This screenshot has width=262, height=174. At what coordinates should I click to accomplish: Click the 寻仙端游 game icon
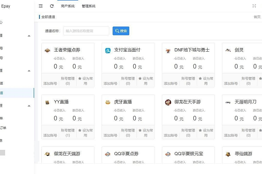[x=228, y=154]
